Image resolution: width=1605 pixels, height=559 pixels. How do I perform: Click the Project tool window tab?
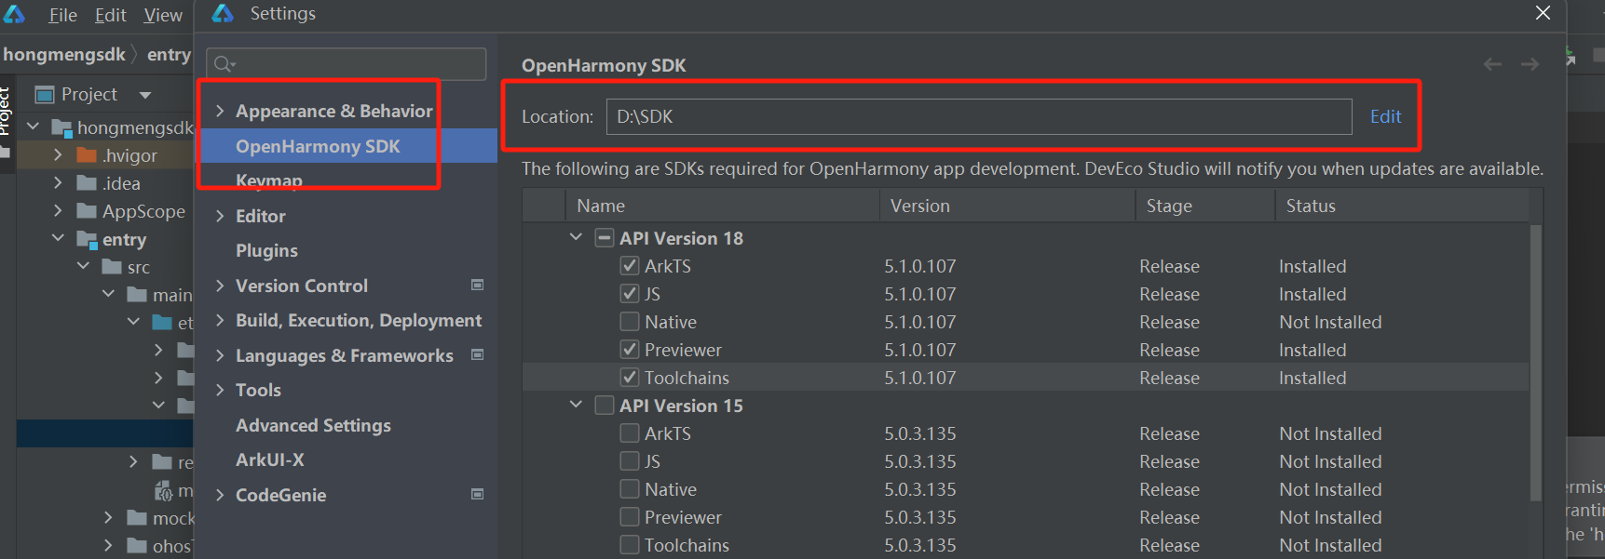pyautogui.click(x=6, y=112)
